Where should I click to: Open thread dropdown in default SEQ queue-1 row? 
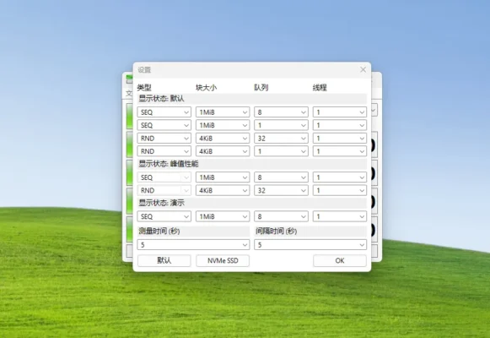340,125
